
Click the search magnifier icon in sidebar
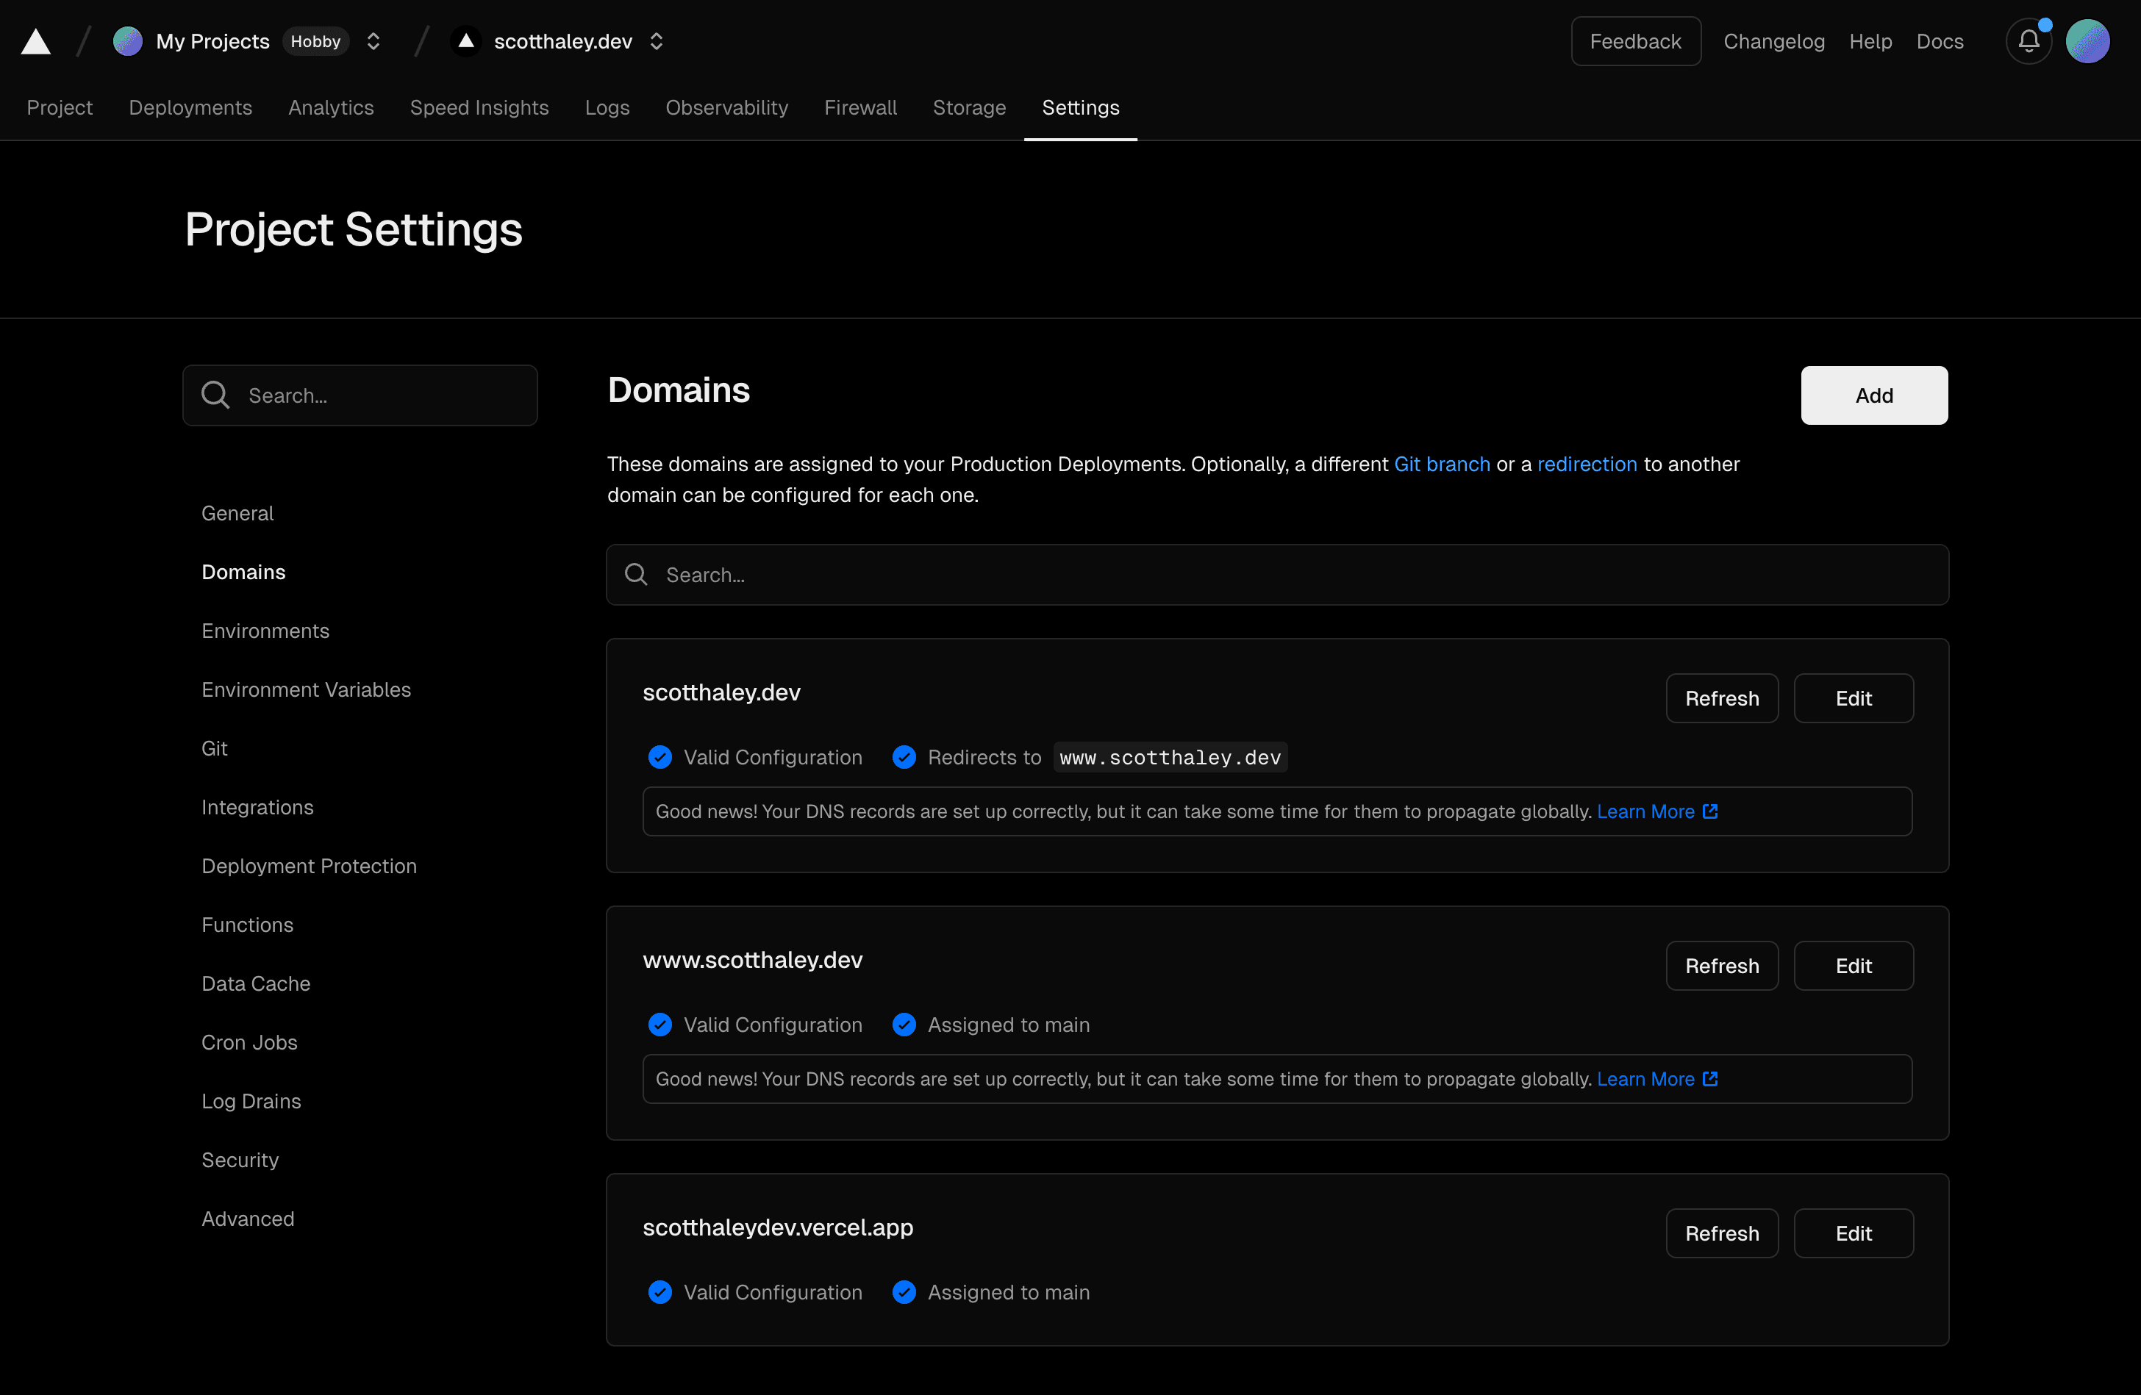[x=217, y=395]
